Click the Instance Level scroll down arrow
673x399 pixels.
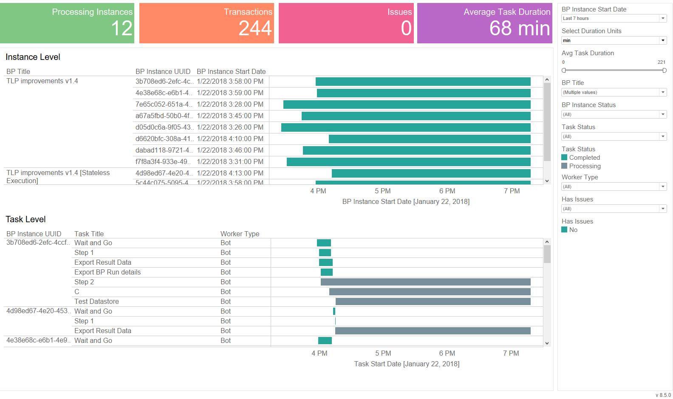pos(547,181)
